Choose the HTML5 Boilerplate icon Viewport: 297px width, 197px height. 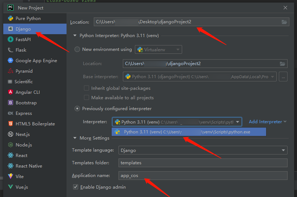10,124
